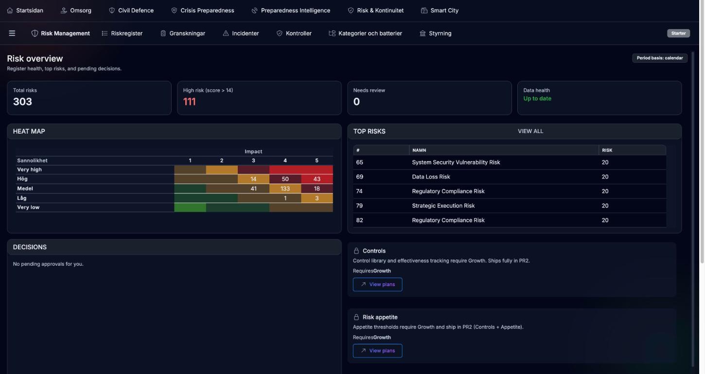This screenshot has width=705, height=374.
Task: Select heat map cell showing 133
Action: (x=285, y=188)
